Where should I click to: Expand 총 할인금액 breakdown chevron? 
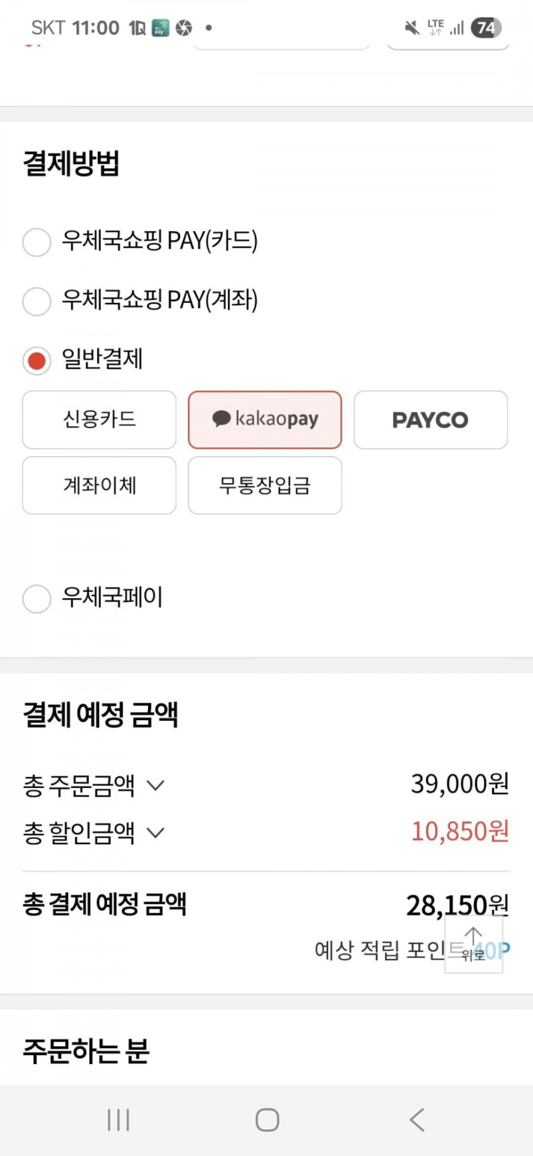(x=156, y=833)
